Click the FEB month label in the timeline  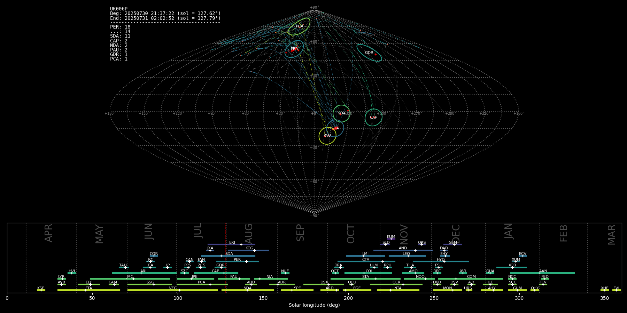(564, 233)
